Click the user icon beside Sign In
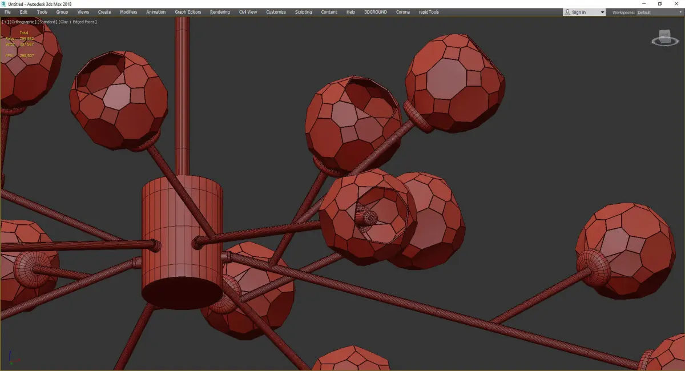Image resolution: width=685 pixels, height=371 pixels. click(567, 12)
